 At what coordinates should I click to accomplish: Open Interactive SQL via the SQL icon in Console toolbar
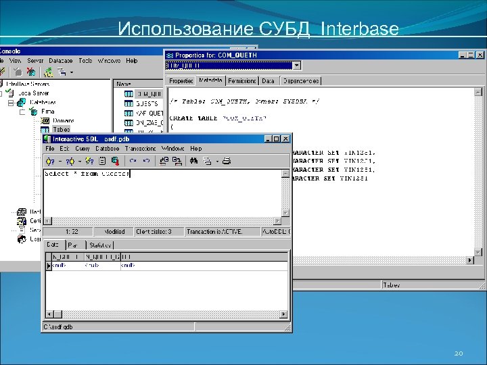(48, 72)
